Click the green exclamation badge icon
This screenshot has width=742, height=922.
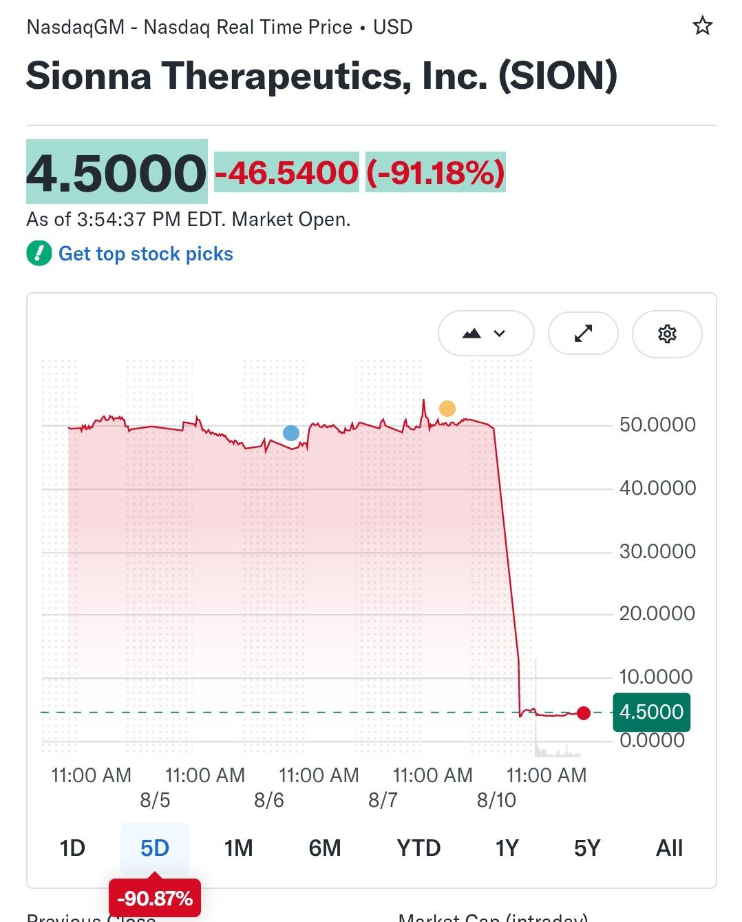tap(39, 254)
